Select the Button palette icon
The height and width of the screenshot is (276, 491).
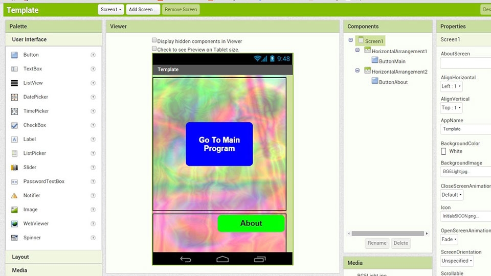click(14, 55)
